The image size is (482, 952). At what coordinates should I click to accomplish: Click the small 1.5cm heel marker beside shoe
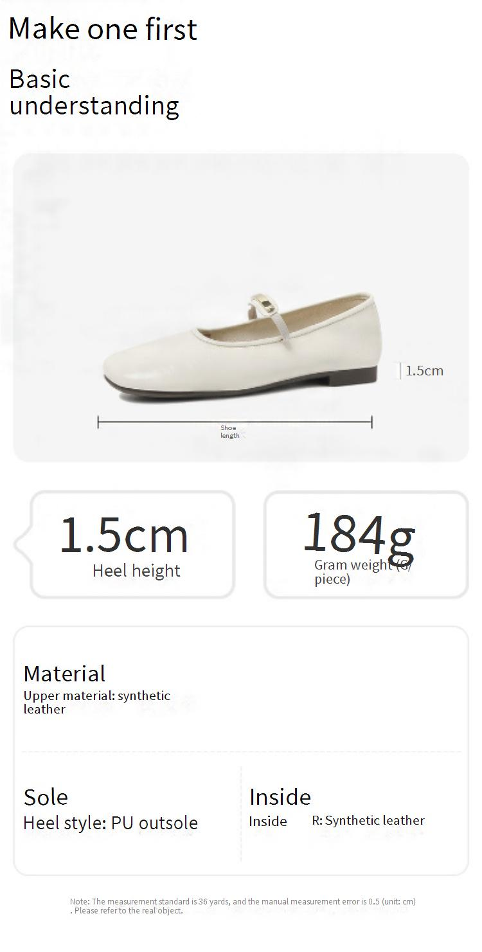click(424, 371)
